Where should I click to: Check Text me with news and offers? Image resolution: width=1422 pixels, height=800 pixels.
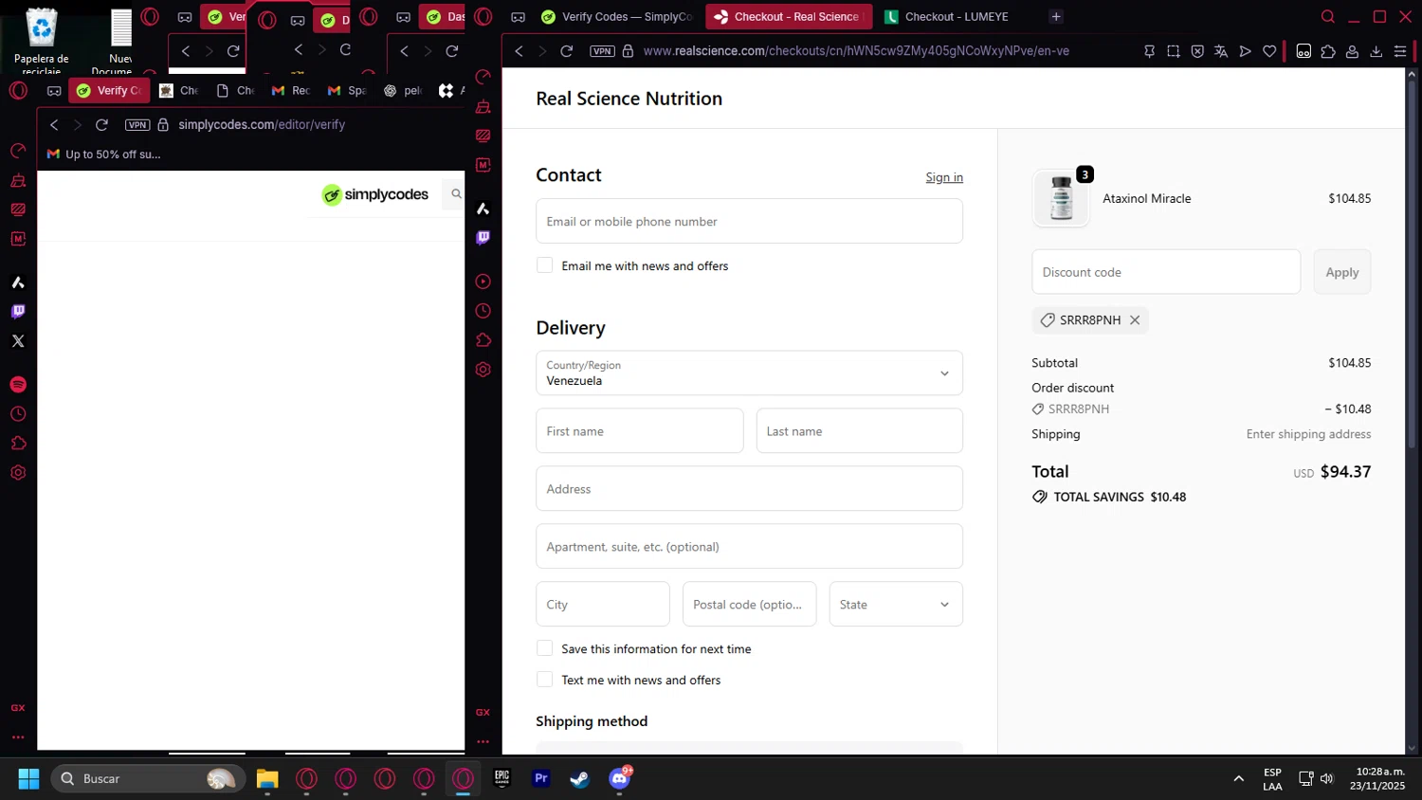(544, 680)
